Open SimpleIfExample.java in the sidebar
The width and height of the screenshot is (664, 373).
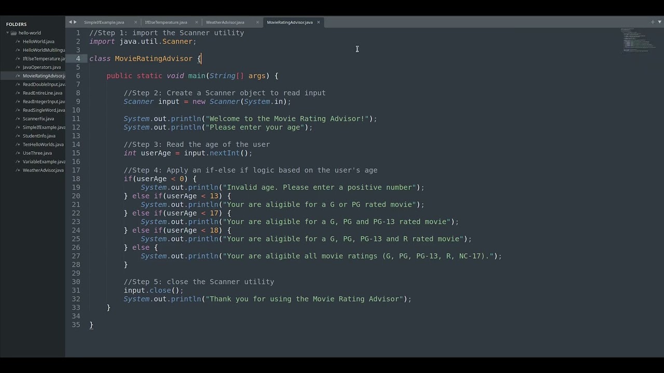pyautogui.click(x=44, y=127)
